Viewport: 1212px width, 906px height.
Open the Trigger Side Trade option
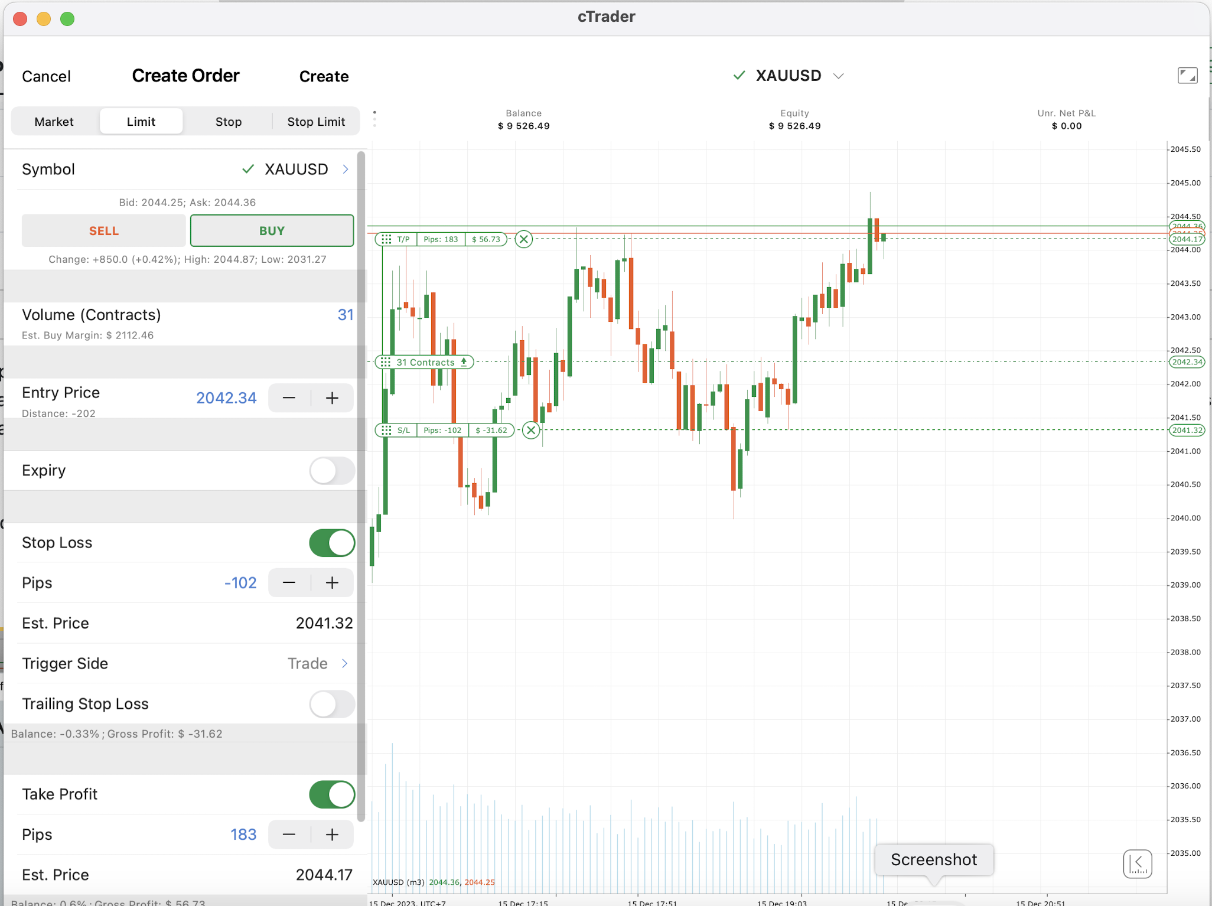coord(318,664)
